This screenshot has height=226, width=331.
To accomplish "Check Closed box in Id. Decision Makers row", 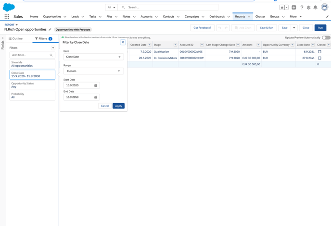I will (319, 58).
